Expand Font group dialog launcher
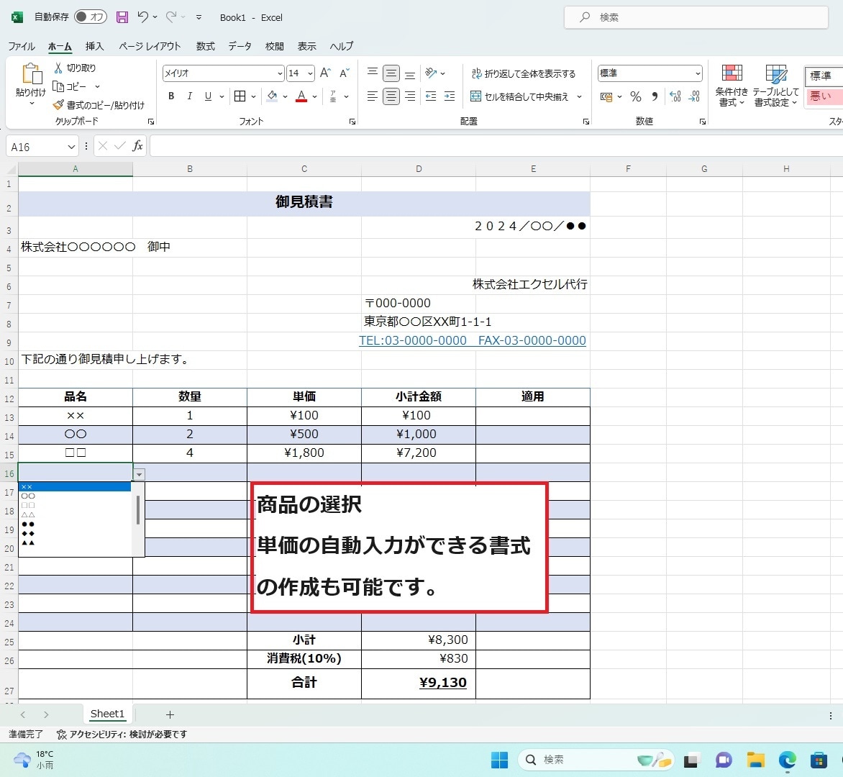This screenshot has width=843, height=777. (x=352, y=122)
